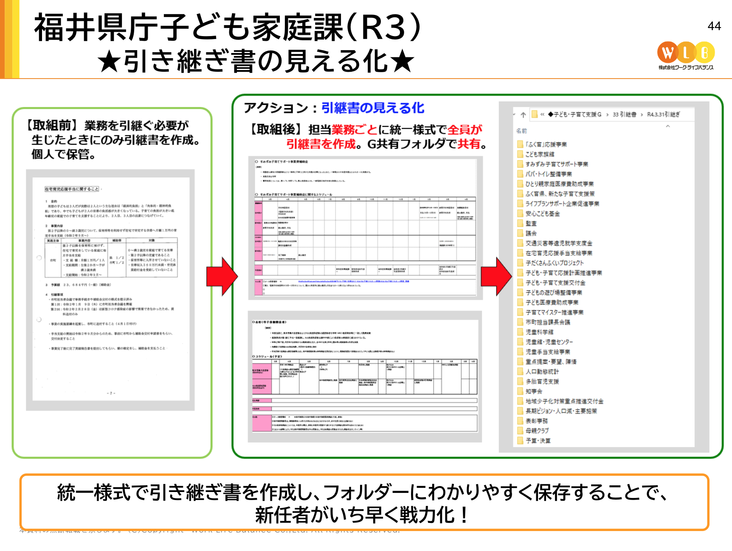Click the folder icon beside 母親クラブ
Viewport: 732px width, 551px height.
click(x=520, y=430)
